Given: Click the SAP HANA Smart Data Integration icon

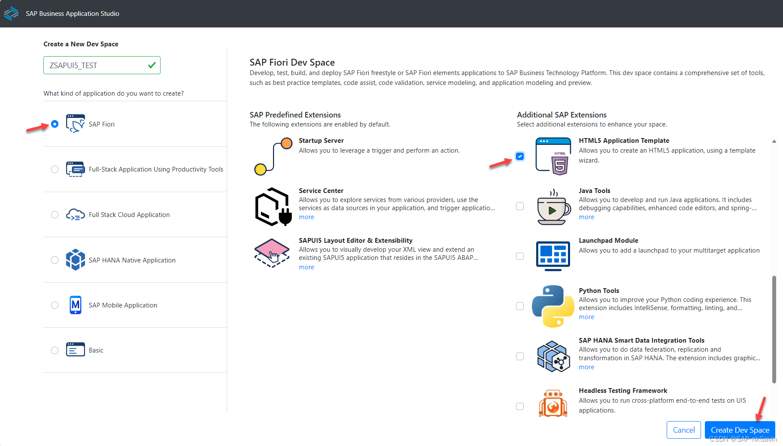Looking at the screenshot, I should click(x=553, y=356).
